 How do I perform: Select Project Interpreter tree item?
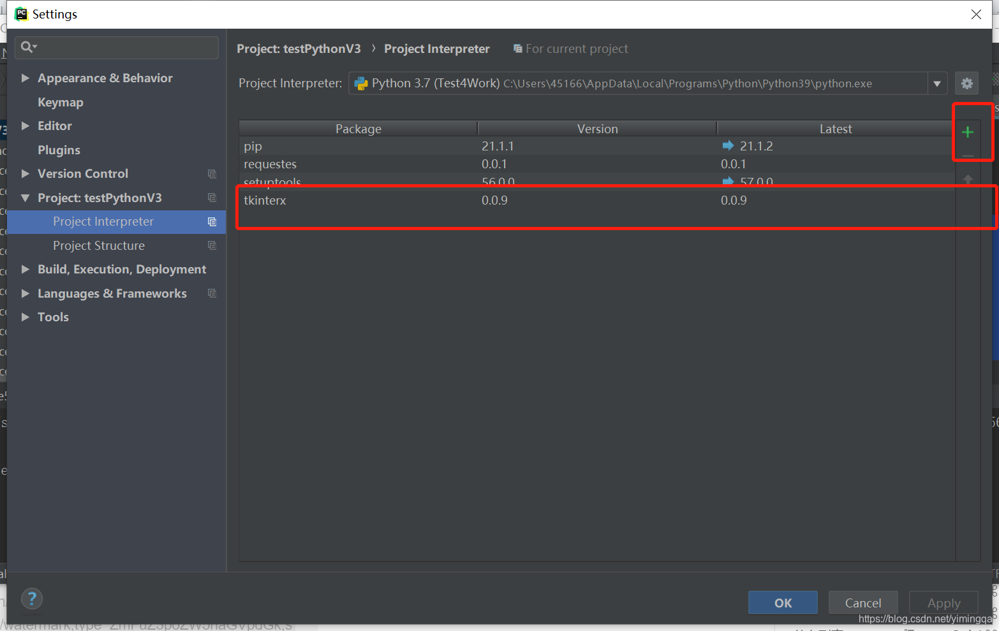[116, 222]
